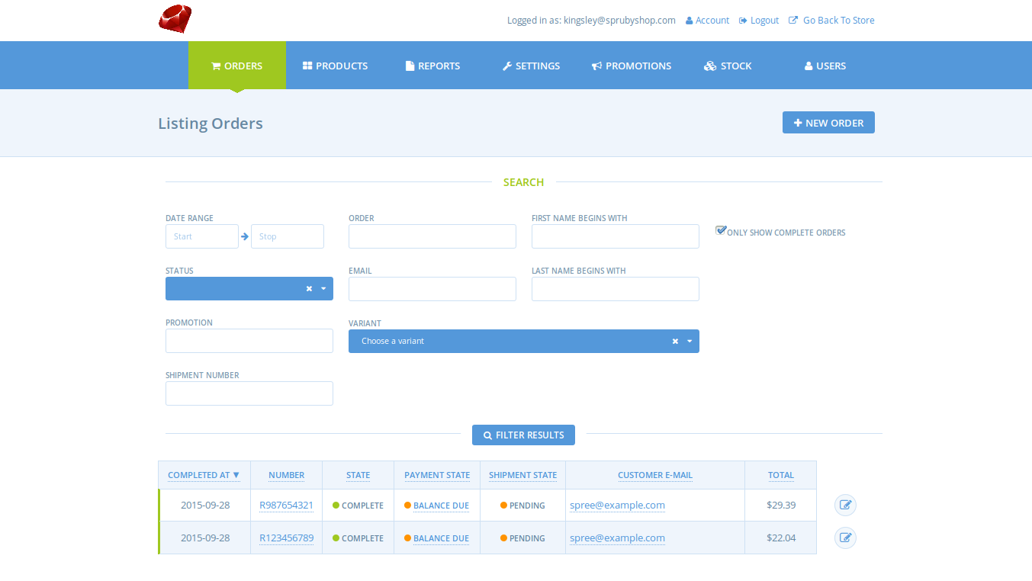Image resolution: width=1032 pixels, height=581 pixels.
Task: Open the Products tab
Action: click(x=335, y=66)
